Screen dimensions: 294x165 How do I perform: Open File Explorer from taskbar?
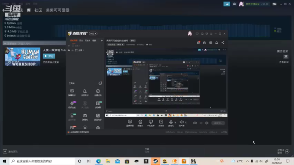(108, 161)
